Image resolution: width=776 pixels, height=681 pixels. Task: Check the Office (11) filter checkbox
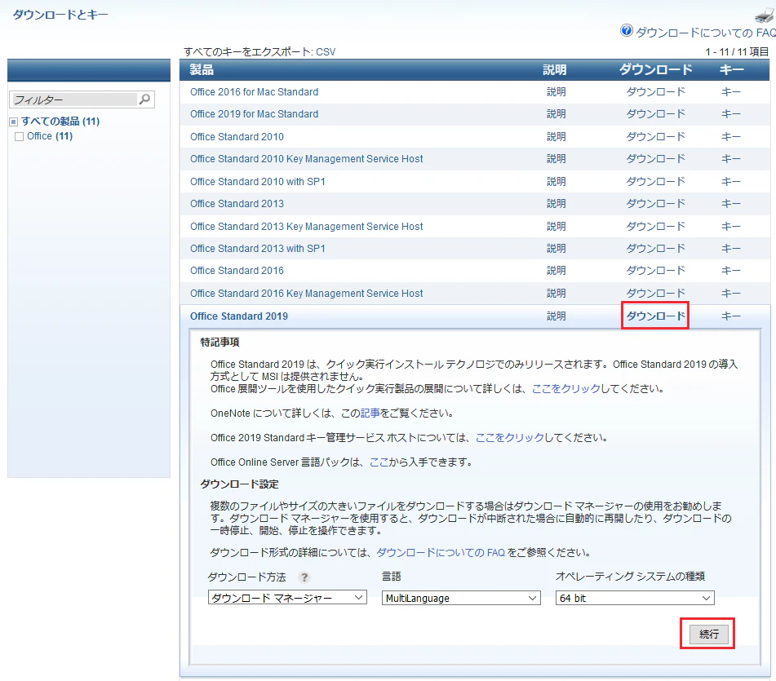pyautogui.click(x=20, y=136)
